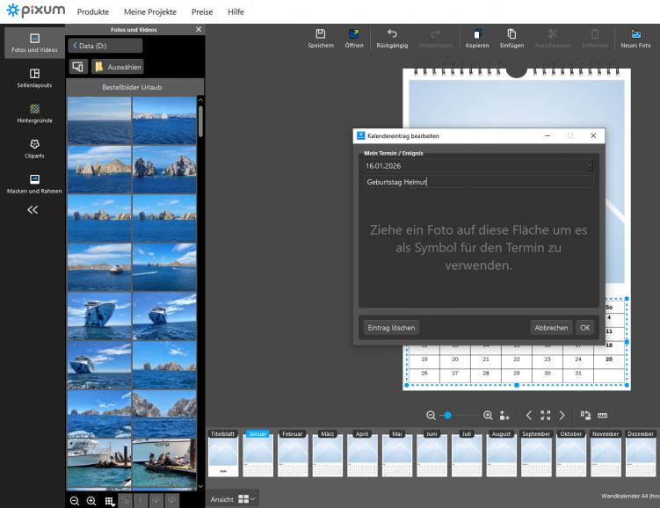The width and height of the screenshot is (660, 508).
Task: Click the event name field 'Geburtstag Helmut'
Action: [x=478, y=182]
